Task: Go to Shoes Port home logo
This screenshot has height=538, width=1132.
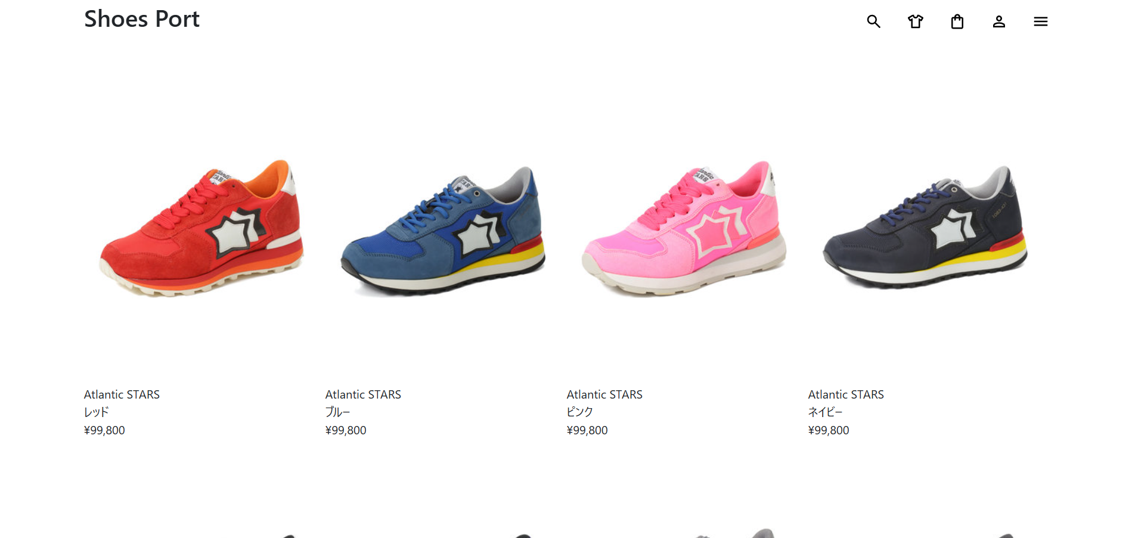Action: click(x=142, y=19)
